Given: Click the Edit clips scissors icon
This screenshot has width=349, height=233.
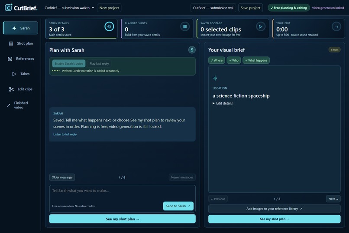Looking at the screenshot, I should (x=11, y=89).
